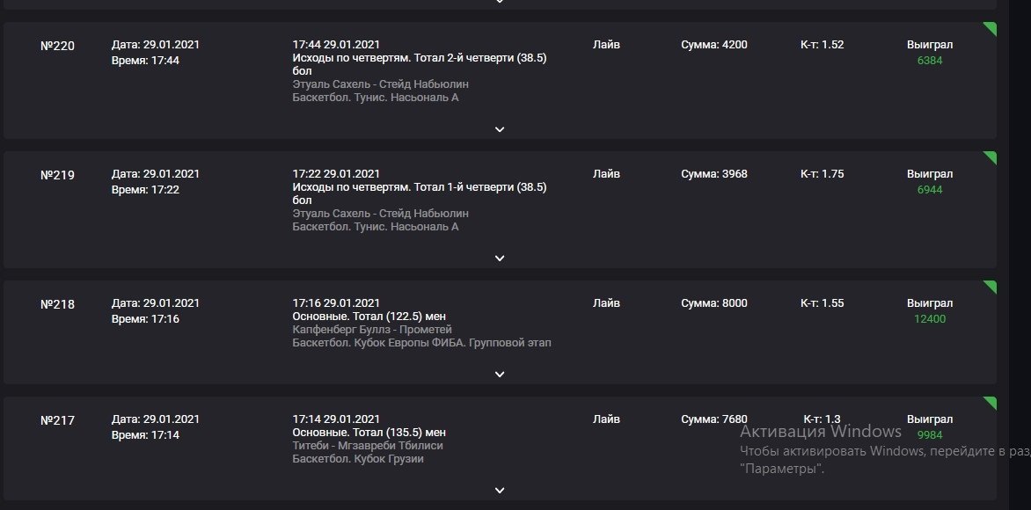Expand details of bet №220
Viewport: 1031px width, 510px height.
[x=500, y=129]
